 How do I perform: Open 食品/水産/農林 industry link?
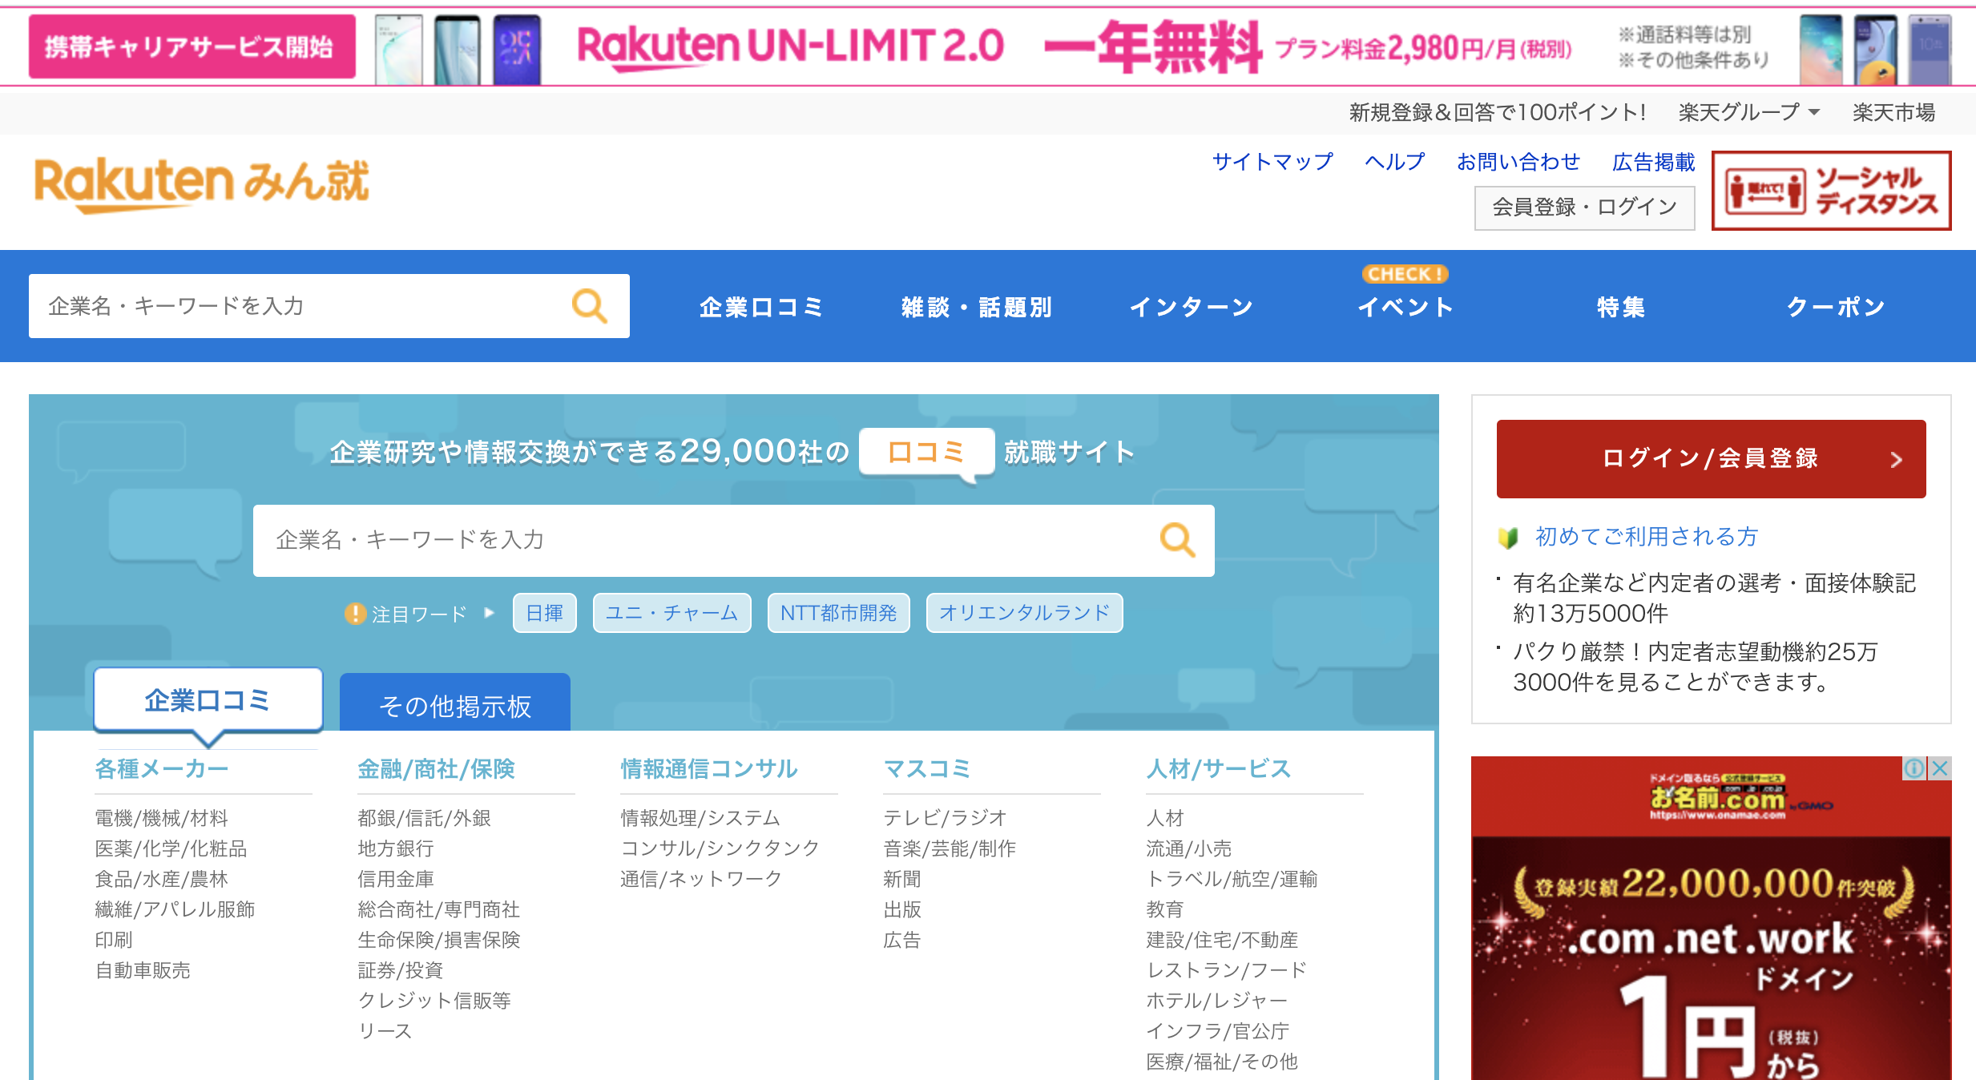162,879
